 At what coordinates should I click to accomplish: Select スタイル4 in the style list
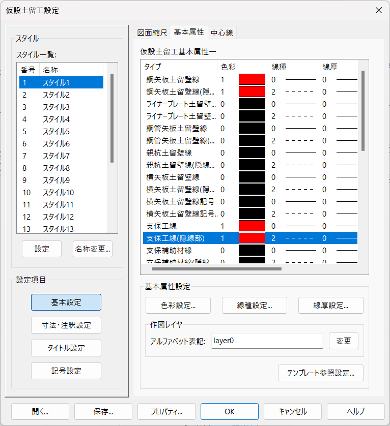[61, 119]
